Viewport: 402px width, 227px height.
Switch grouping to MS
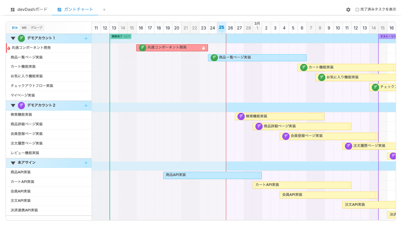tap(24, 28)
